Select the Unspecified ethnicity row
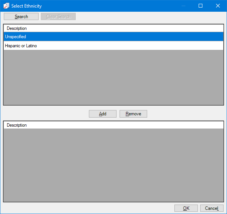Image resolution: width=227 pixels, height=214 pixels. tap(113, 37)
